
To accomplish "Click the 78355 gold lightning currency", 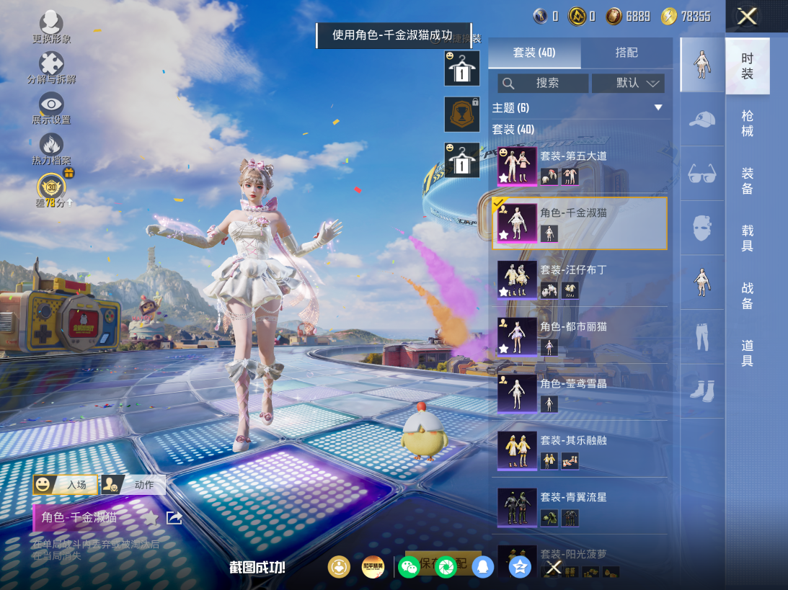I will (x=686, y=17).
